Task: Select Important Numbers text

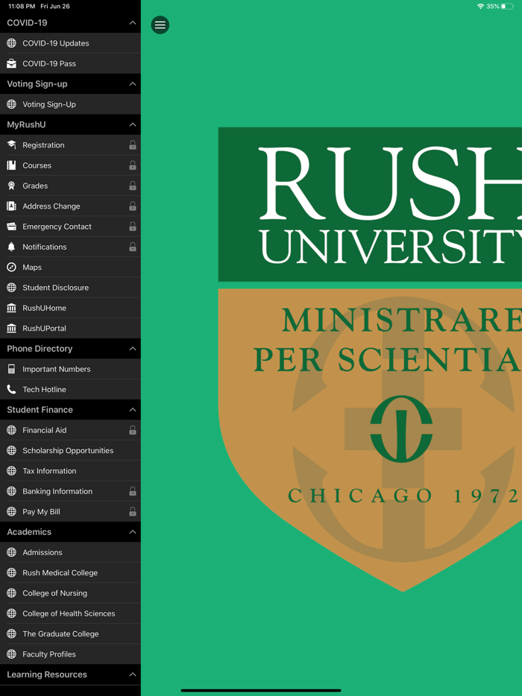Action: [57, 369]
